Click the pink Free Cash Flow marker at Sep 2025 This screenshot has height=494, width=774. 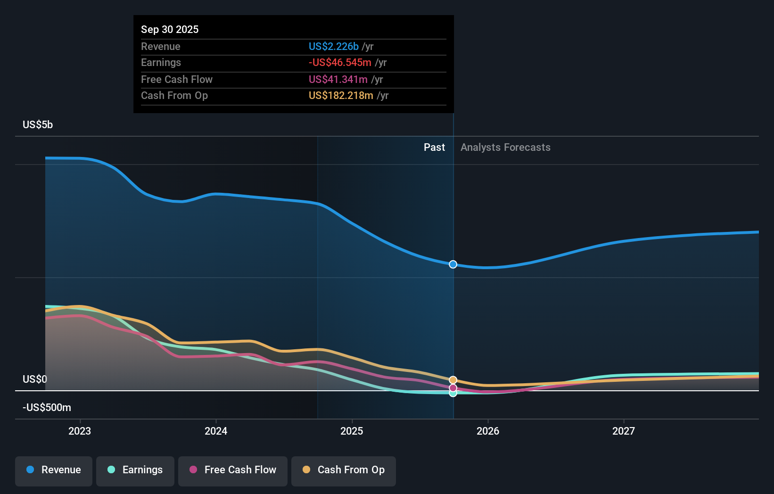coord(453,387)
